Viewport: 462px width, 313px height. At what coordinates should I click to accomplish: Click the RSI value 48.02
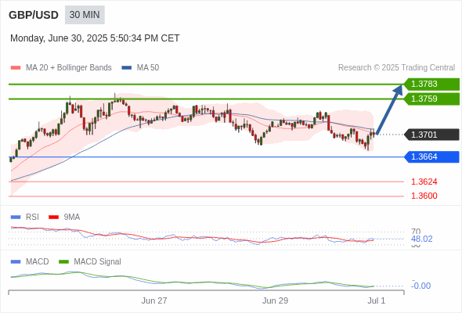tap(421, 239)
